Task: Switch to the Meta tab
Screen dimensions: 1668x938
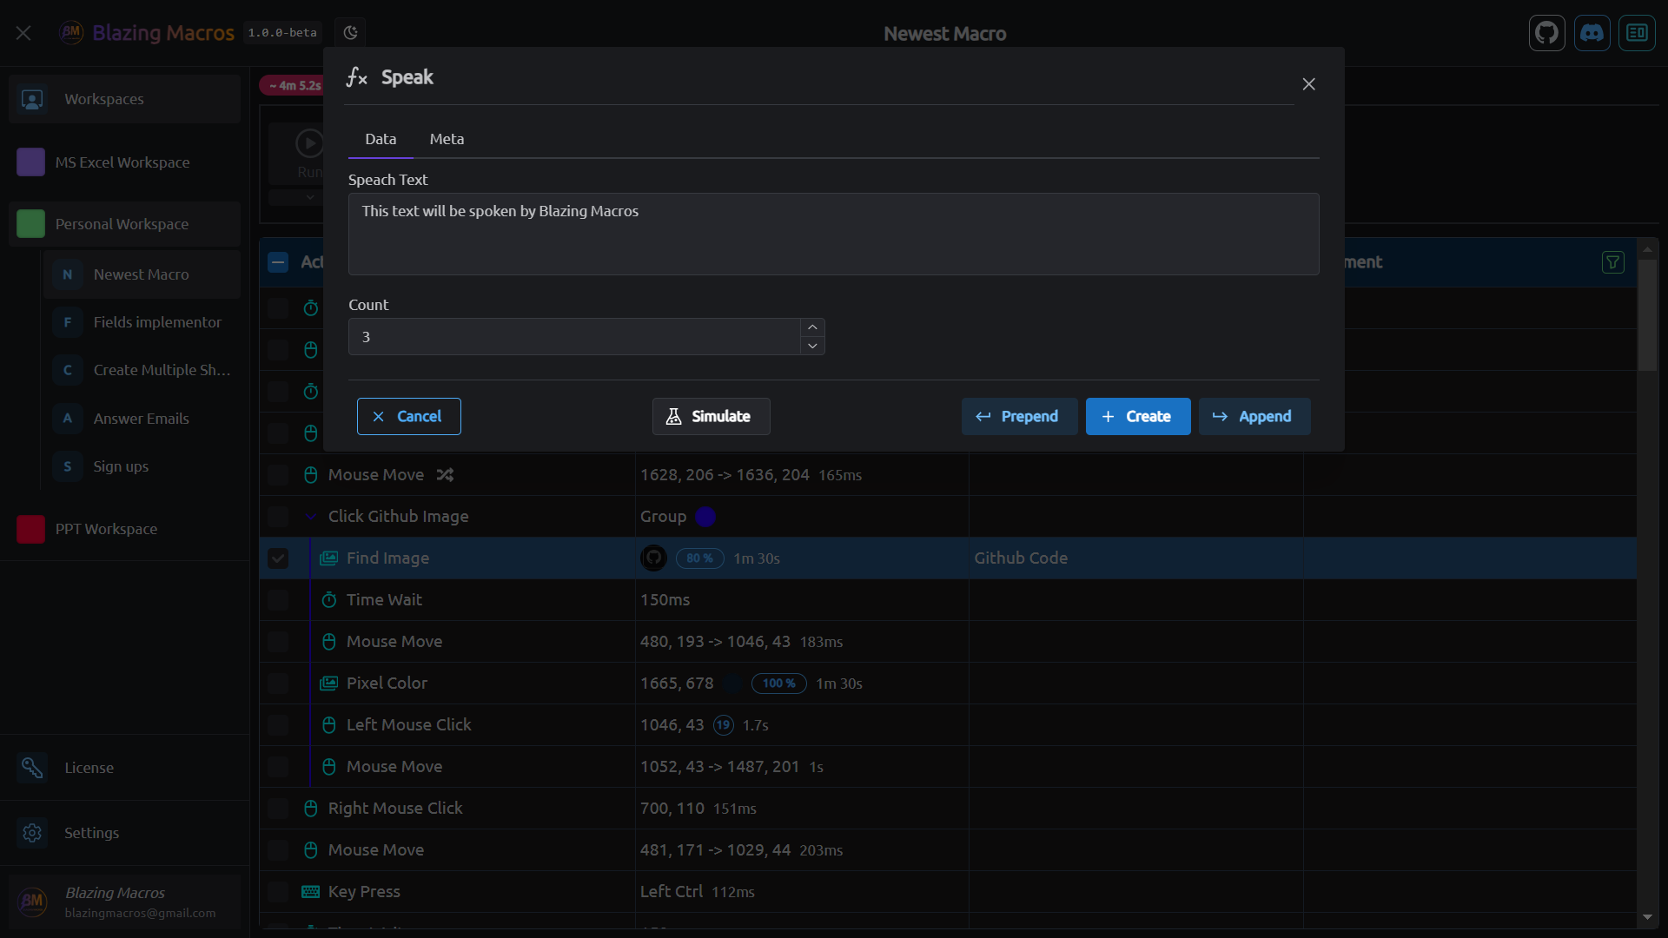Action: tap(447, 139)
